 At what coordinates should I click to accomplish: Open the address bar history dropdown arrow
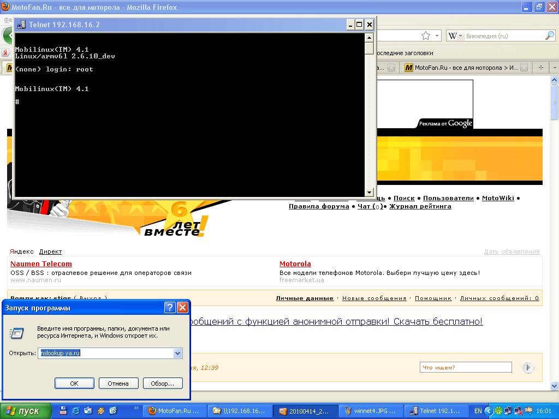pyautogui.click(x=437, y=35)
